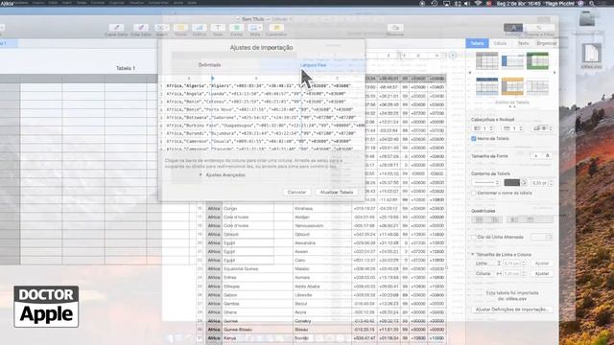Viewport: 614px width, 345px height.
Task: Toggle body horizontal gridlines in Quadrículas
Action: (480, 219)
